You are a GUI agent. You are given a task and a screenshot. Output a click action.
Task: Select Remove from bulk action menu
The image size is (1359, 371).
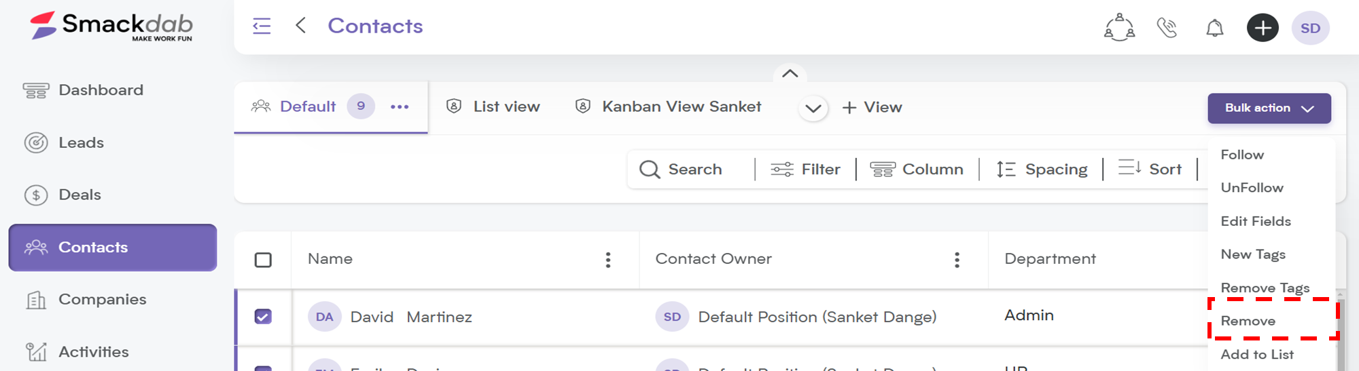click(x=1248, y=321)
